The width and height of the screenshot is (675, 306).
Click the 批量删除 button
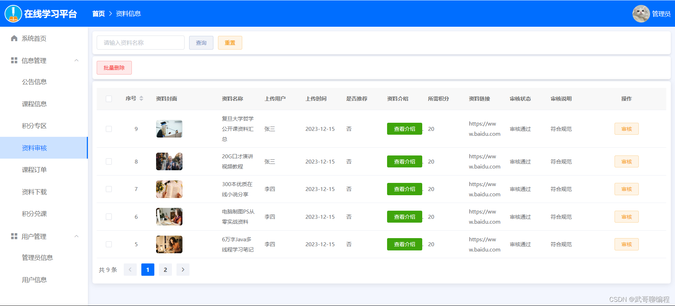point(114,68)
